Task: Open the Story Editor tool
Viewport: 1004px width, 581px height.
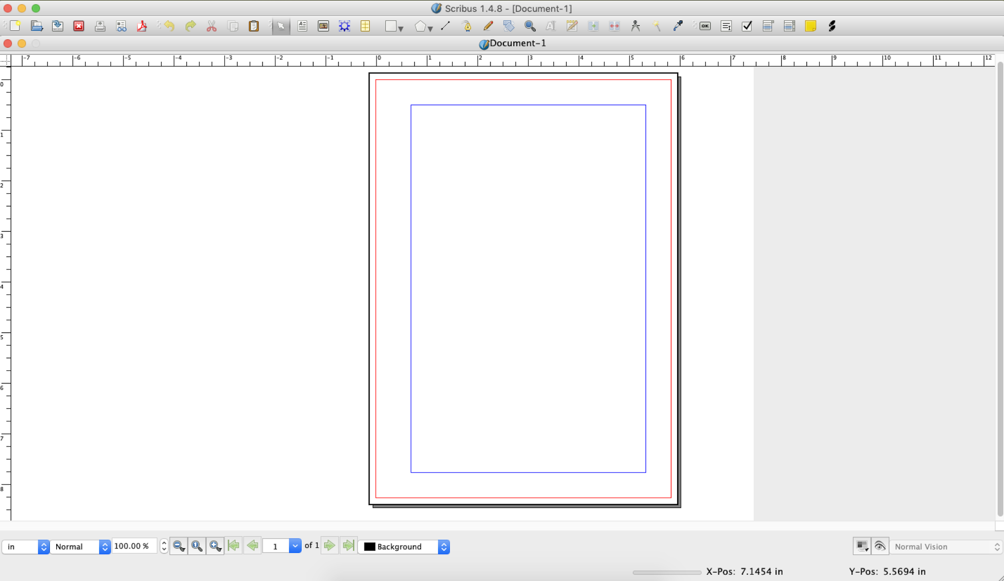Action: click(572, 26)
